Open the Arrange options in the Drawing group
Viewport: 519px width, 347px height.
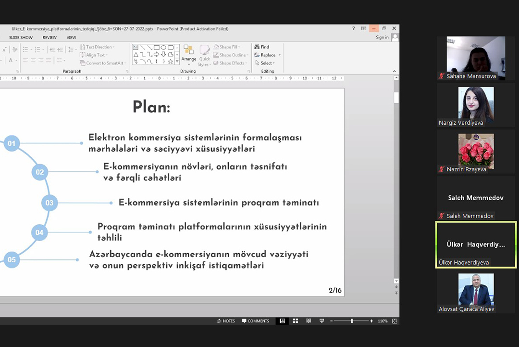click(x=188, y=54)
